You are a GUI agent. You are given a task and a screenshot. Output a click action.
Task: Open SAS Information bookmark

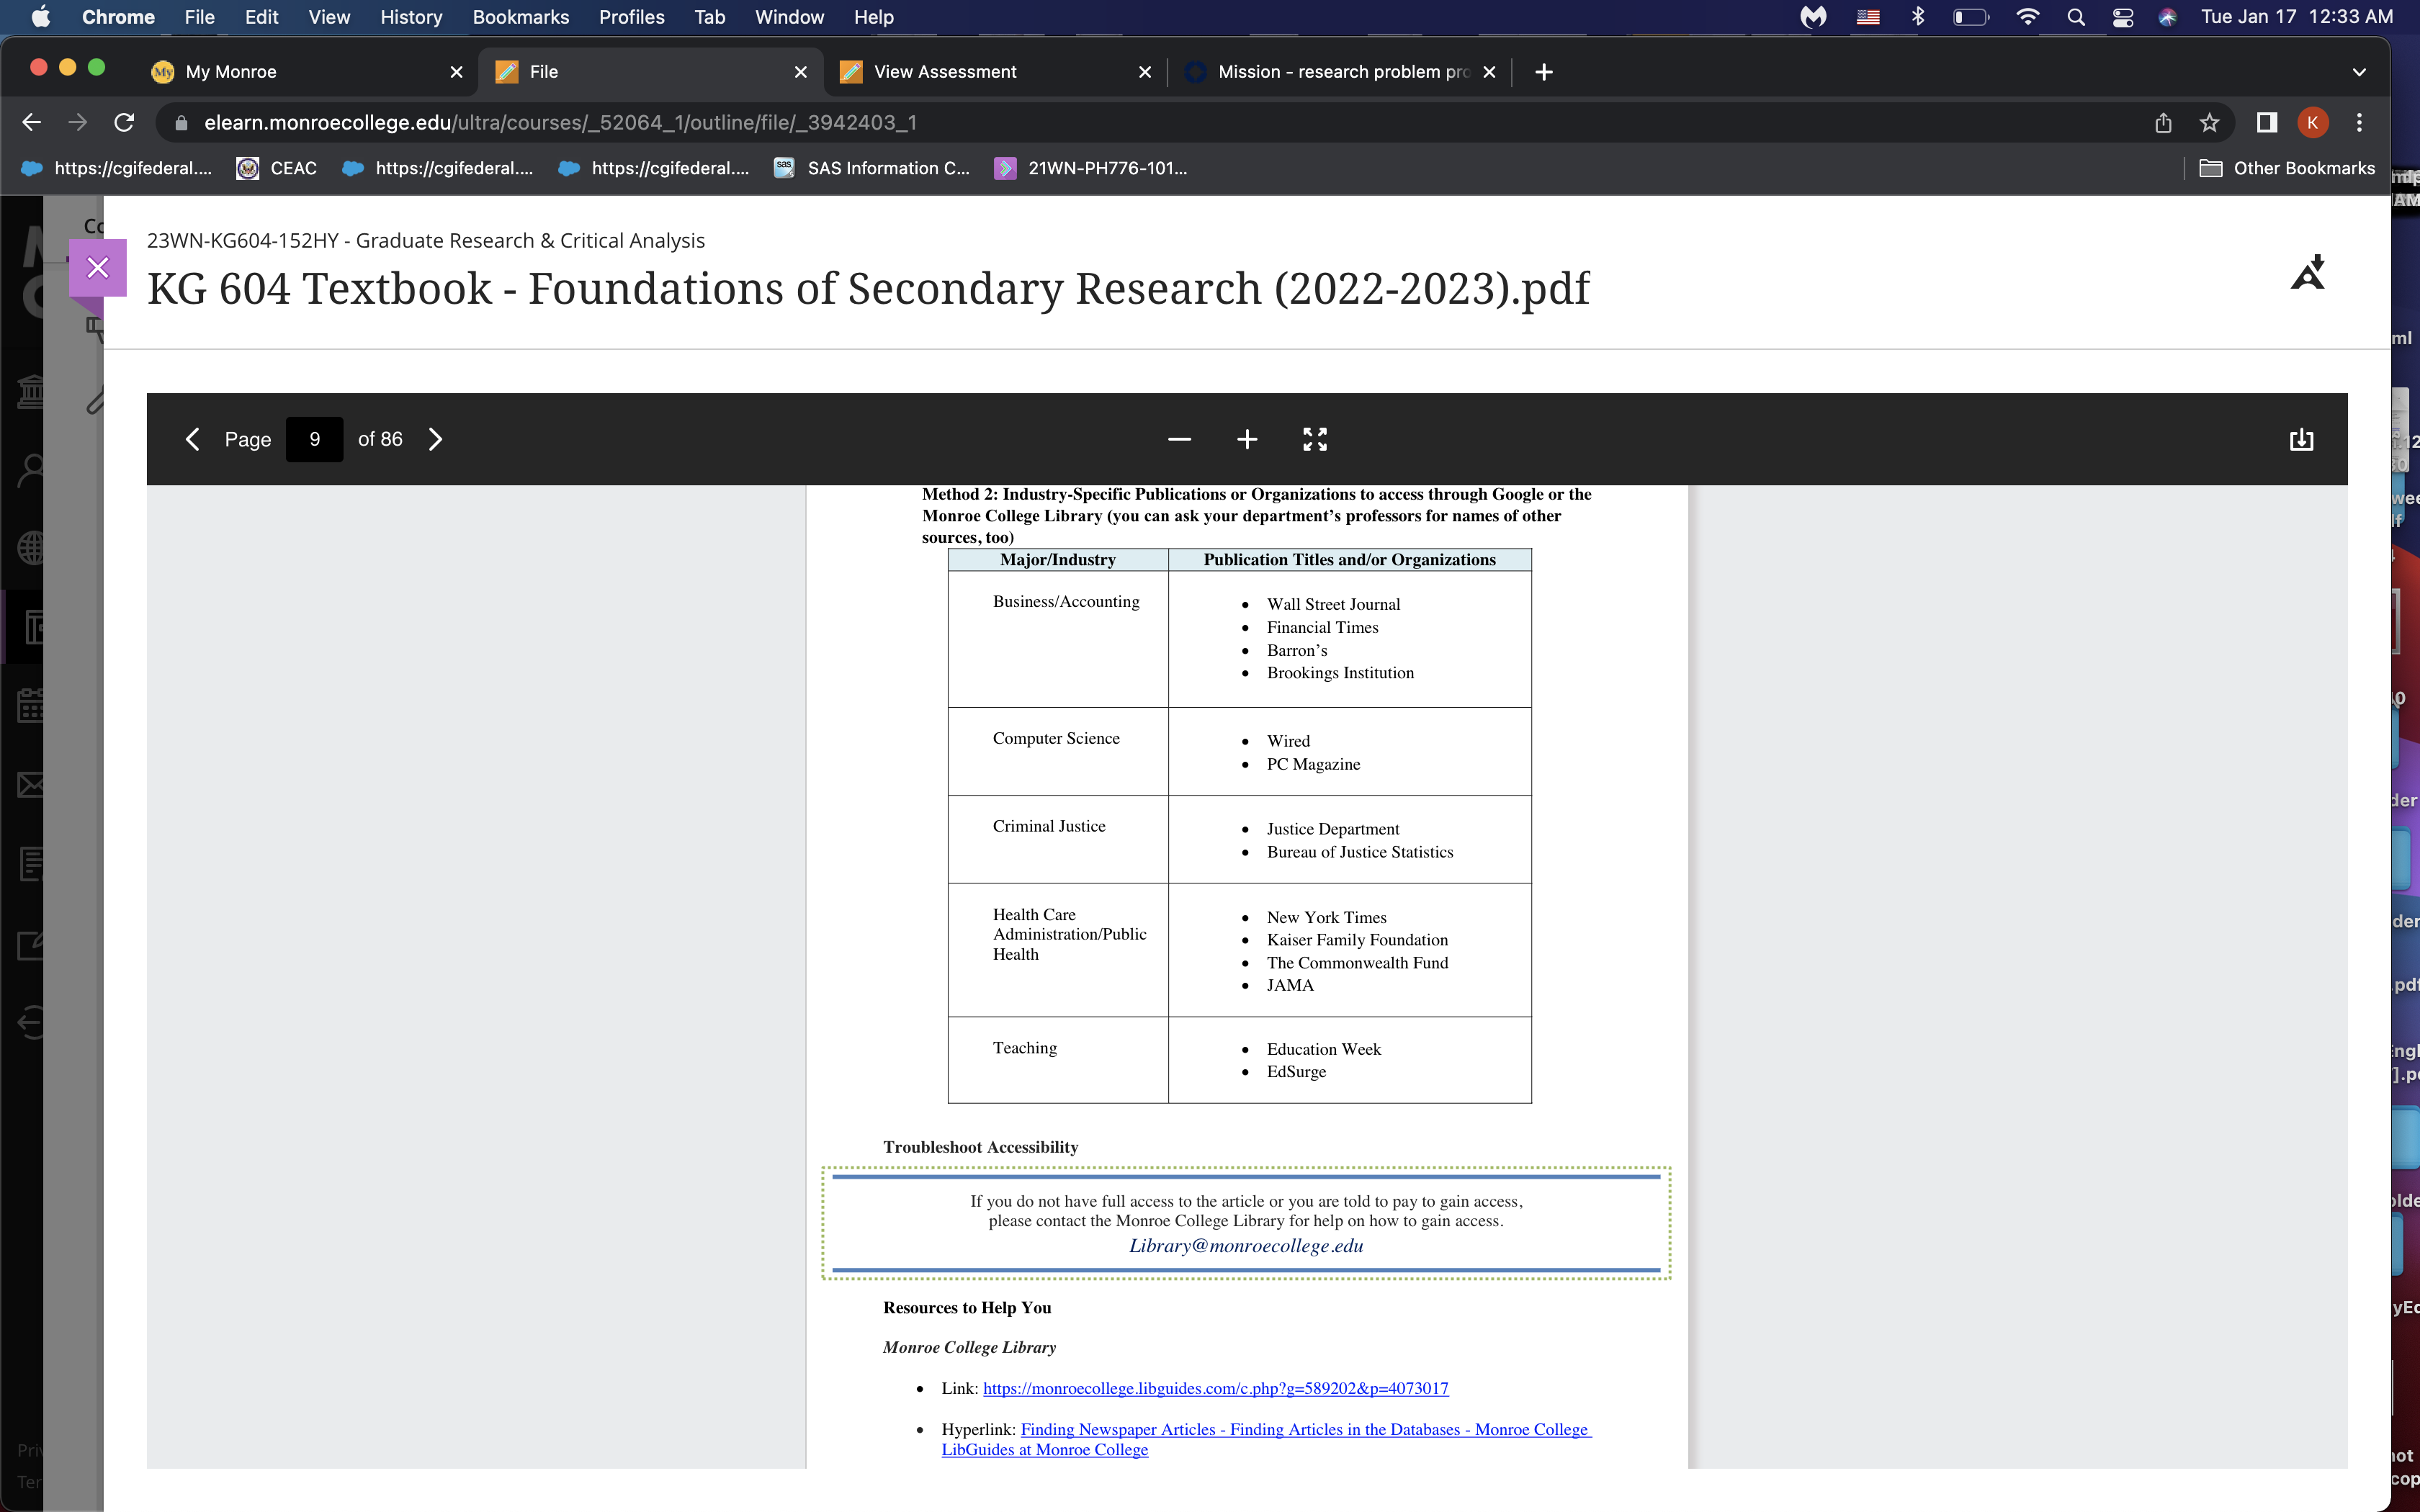point(872,168)
